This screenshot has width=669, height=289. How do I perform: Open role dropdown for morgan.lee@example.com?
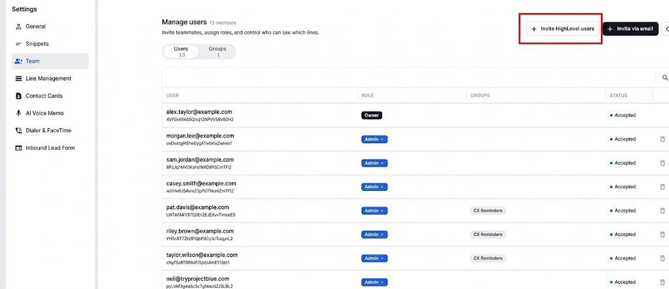tap(374, 139)
